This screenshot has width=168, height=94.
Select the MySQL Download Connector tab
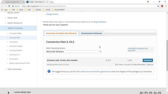[37, 2]
